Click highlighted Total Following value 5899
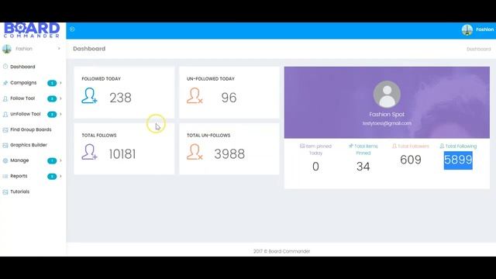 (x=458, y=160)
